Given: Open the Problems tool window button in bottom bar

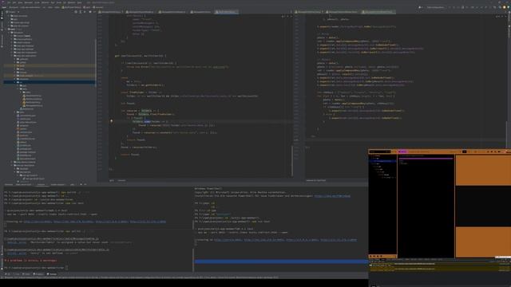Looking at the screenshot, I should click(x=38, y=274).
